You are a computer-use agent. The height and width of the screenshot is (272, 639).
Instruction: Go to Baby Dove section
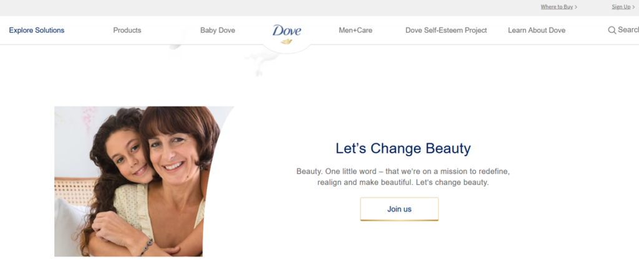point(218,30)
